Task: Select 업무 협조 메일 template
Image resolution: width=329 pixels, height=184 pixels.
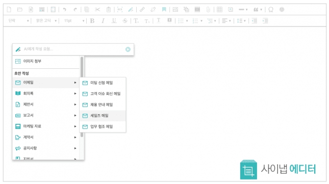Action: point(103,126)
